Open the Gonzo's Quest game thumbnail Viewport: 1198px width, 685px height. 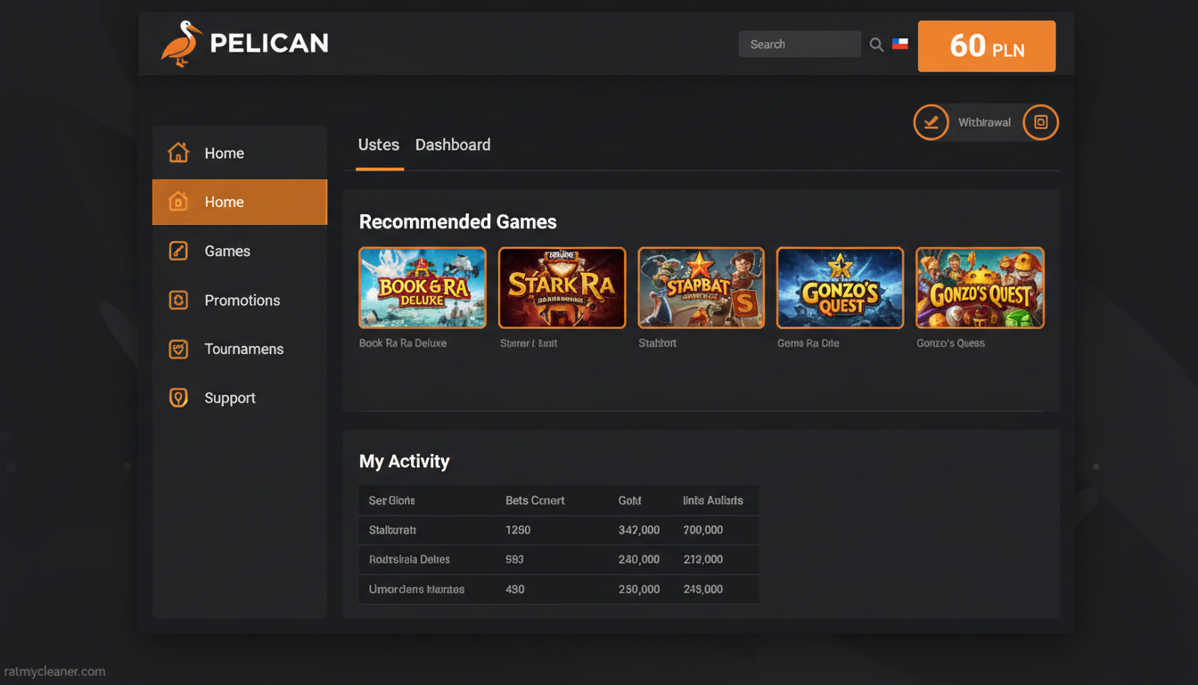click(x=980, y=287)
